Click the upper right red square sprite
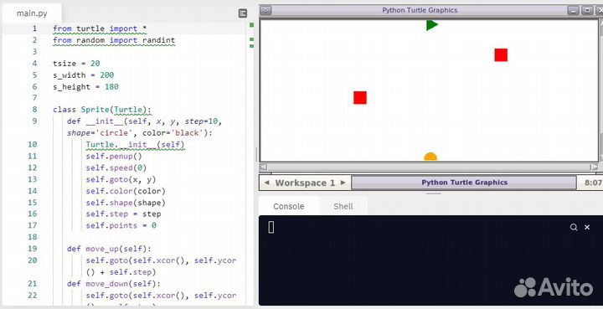 pos(501,55)
